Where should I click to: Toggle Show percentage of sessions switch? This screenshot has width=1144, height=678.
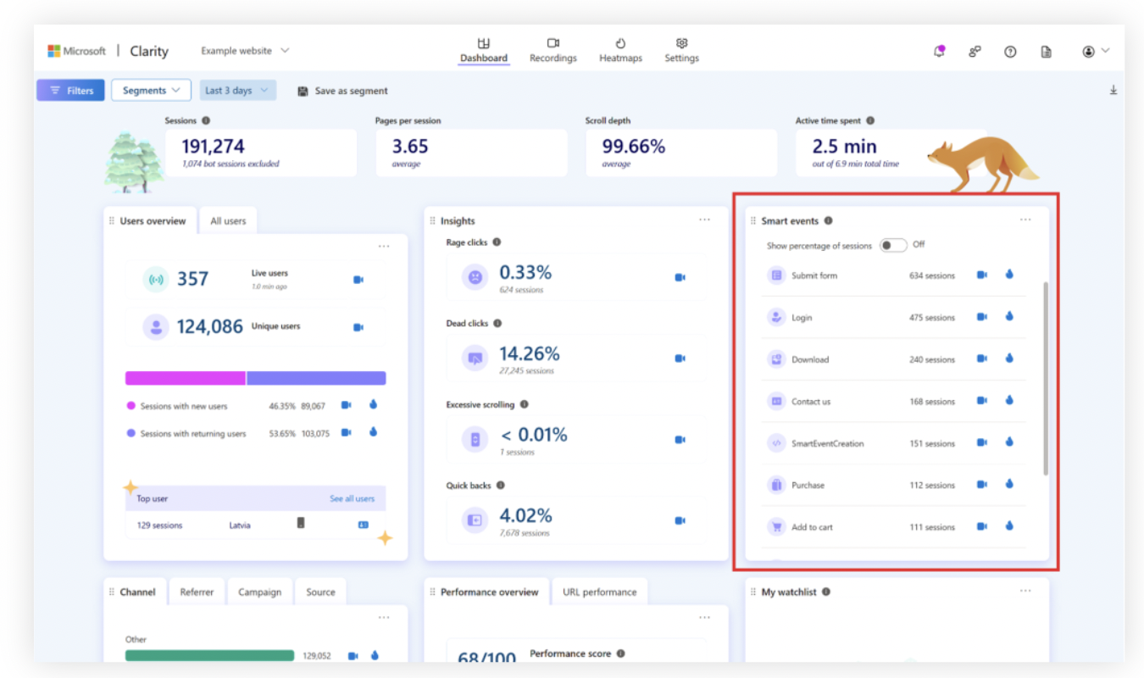[x=892, y=245]
